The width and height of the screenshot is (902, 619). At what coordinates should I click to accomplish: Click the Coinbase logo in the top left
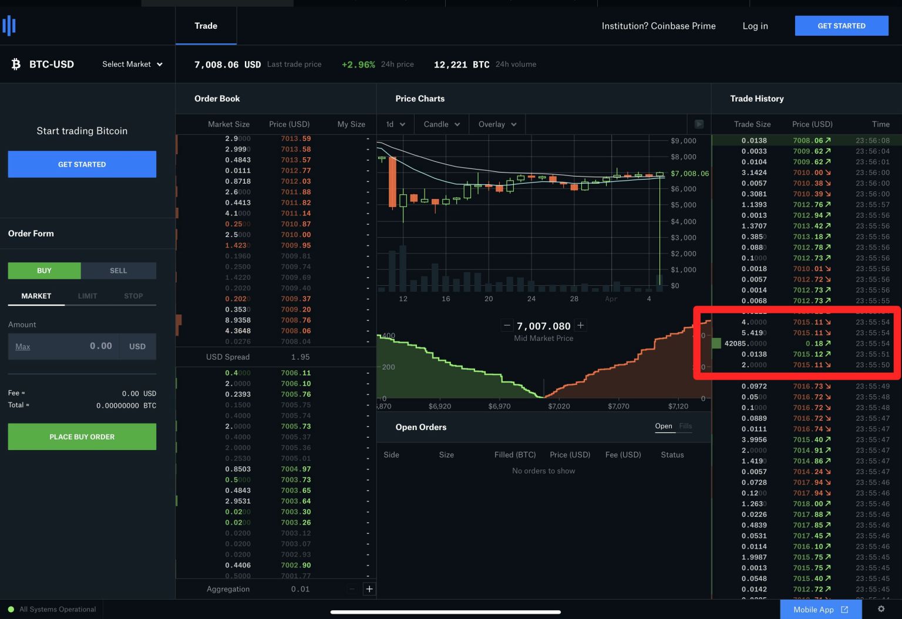(x=9, y=25)
